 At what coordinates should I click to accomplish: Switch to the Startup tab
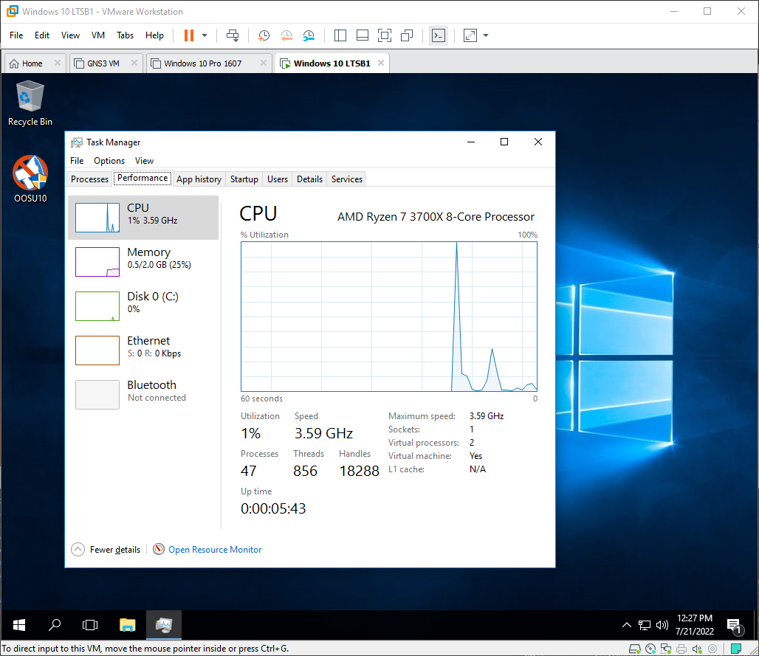point(244,179)
